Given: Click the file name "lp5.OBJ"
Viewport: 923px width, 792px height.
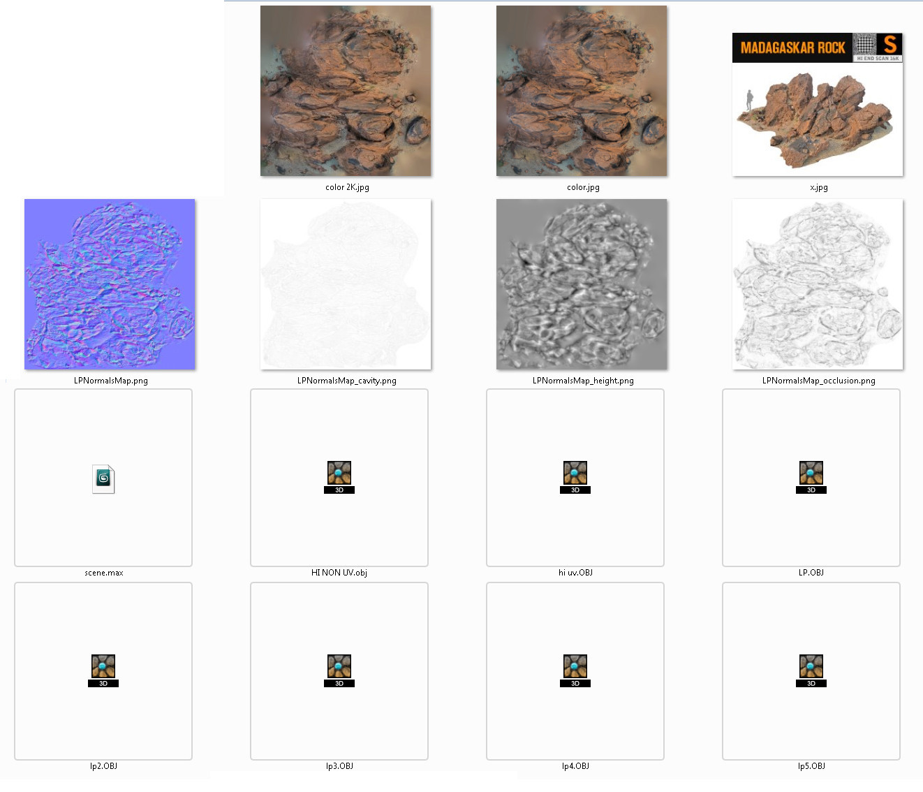Looking at the screenshot, I should [x=811, y=766].
